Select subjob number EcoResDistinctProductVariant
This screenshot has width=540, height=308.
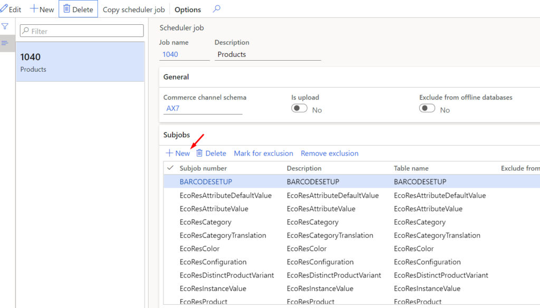tap(227, 275)
